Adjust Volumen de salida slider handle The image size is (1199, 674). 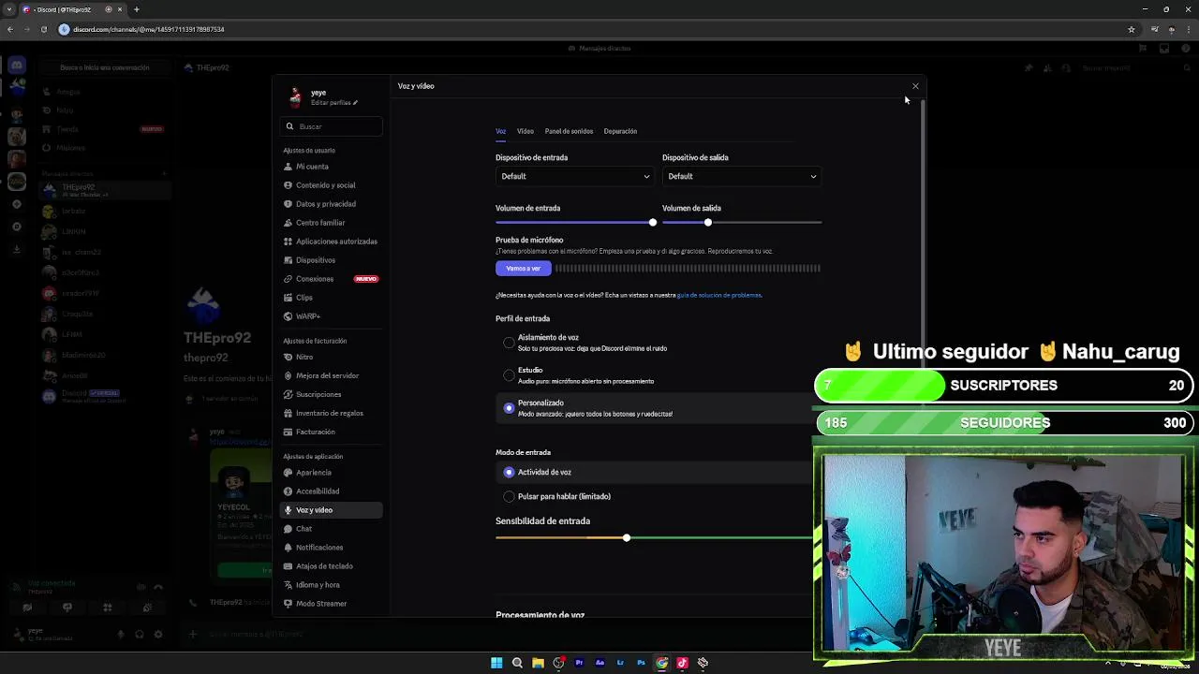point(708,223)
